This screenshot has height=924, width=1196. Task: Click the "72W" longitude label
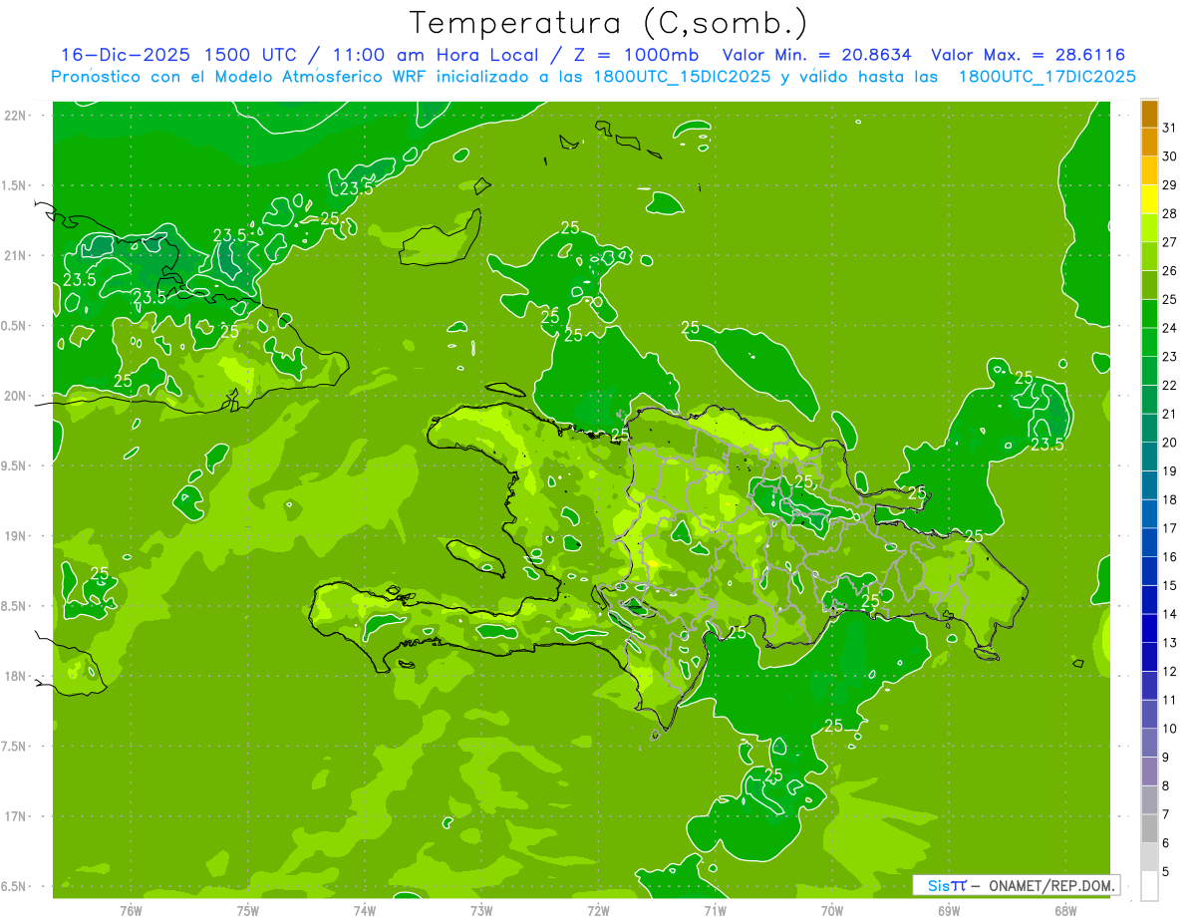[x=598, y=911]
